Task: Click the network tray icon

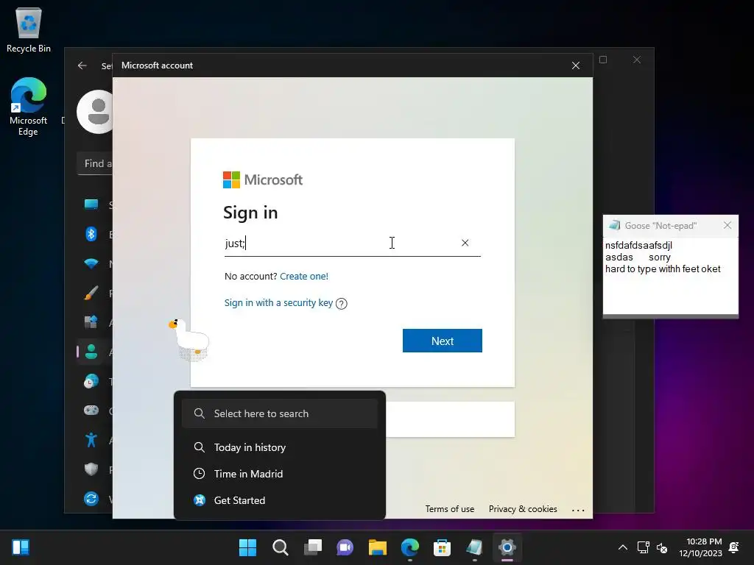Action: [643, 547]
